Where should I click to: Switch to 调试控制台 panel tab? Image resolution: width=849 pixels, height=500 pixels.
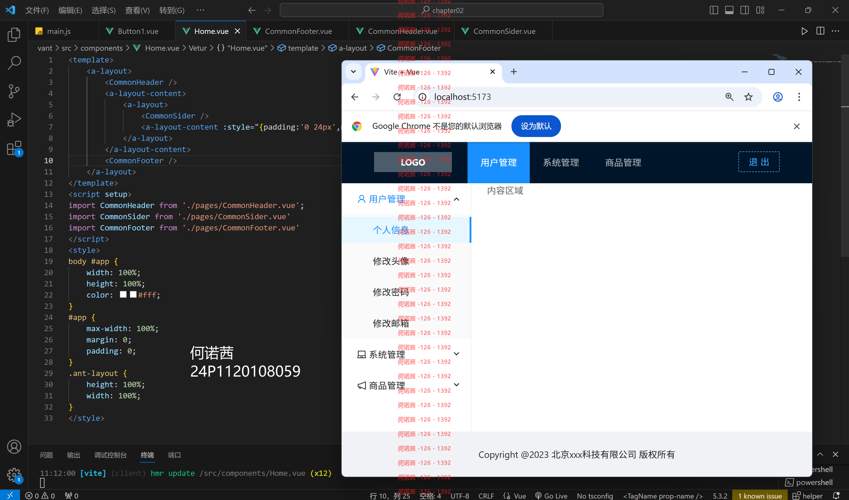pyautogui.click(x=111, y=455)
